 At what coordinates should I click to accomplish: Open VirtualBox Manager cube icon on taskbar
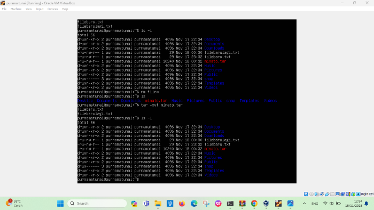point(266,204)
